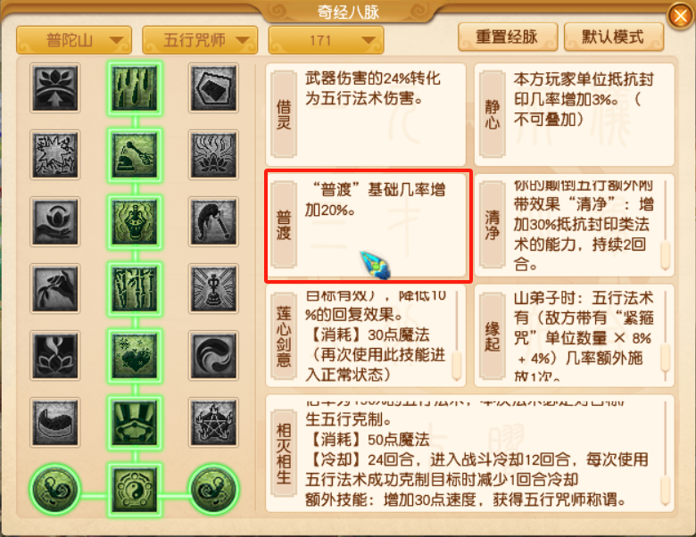Select the grey scroll book skill icon
The height and width of the screenshot is (537, 696).
tap(213, 87)
